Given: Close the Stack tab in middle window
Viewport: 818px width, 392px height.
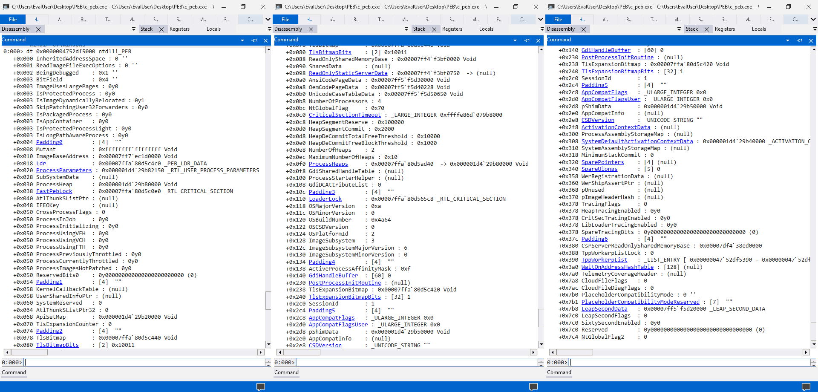Looking at the screenshot, I should tap(434, 29).
